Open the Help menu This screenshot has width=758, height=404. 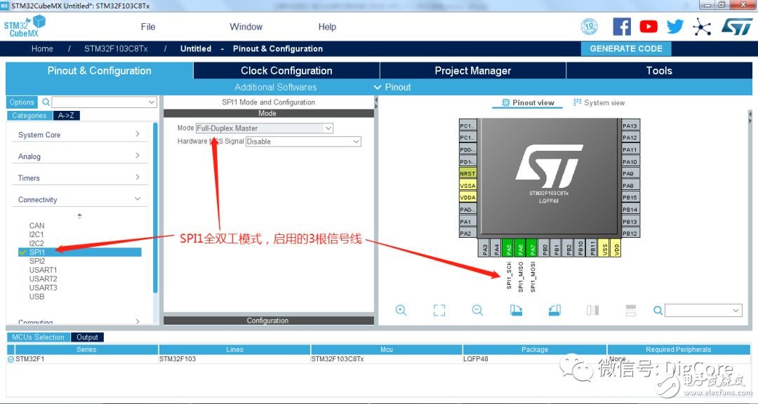[327, 27]
